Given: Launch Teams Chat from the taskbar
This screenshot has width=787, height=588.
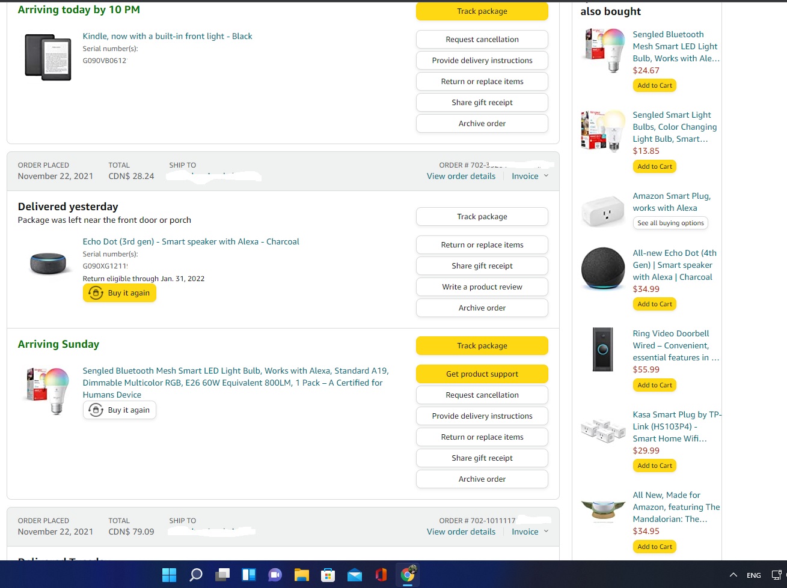Looking at the screenshot, I should [x=275, y=575].
